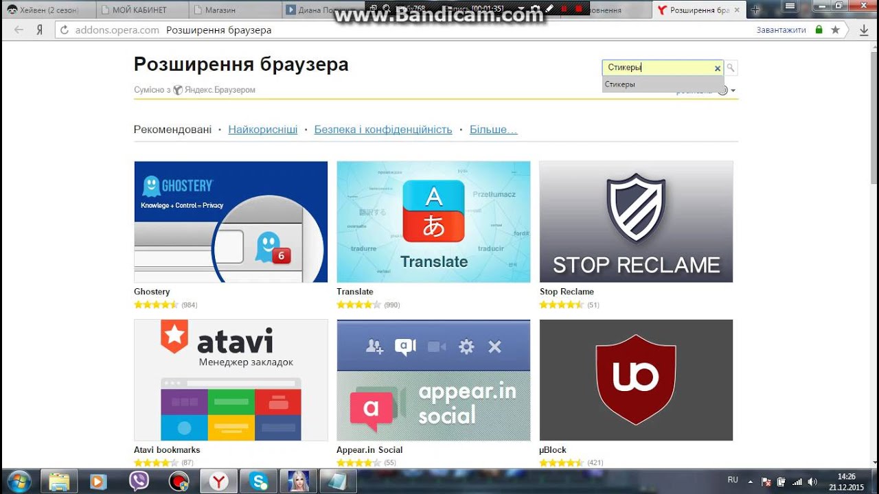
Task: Clear the search field with the X
Action: (x=718, y=68)
